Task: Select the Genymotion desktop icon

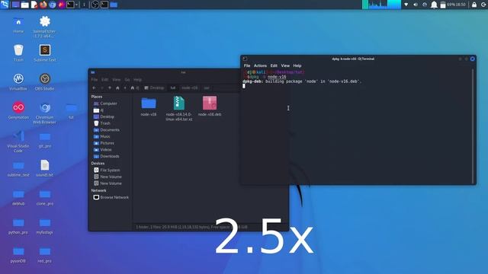Action: coord(18,110)
